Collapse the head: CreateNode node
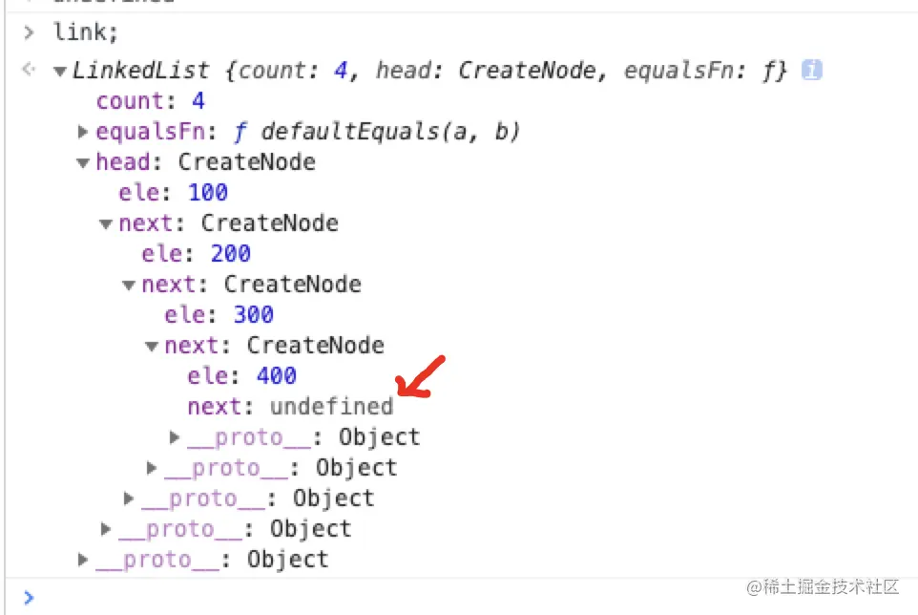This screenshot has width=918, height=615. pyautogui.click(x=83, y=163)
